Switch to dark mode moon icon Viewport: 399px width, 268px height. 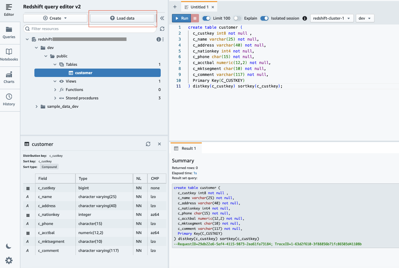[9, 246]
